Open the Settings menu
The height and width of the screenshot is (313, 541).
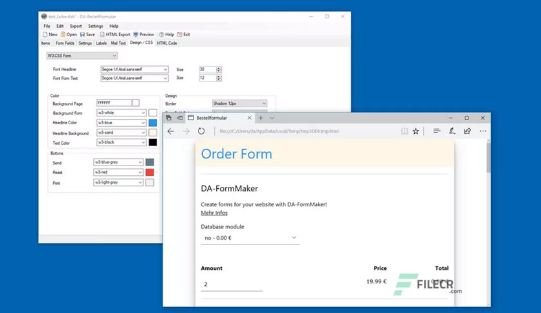click(95, 27)
